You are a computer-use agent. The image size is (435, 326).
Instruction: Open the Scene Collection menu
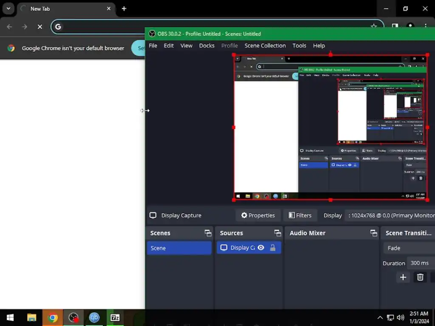pos(265,46)
